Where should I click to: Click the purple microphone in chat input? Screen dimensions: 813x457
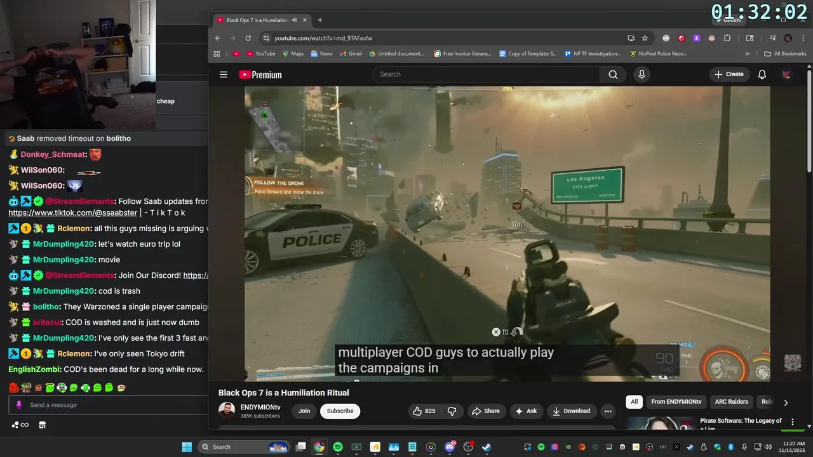19,405
